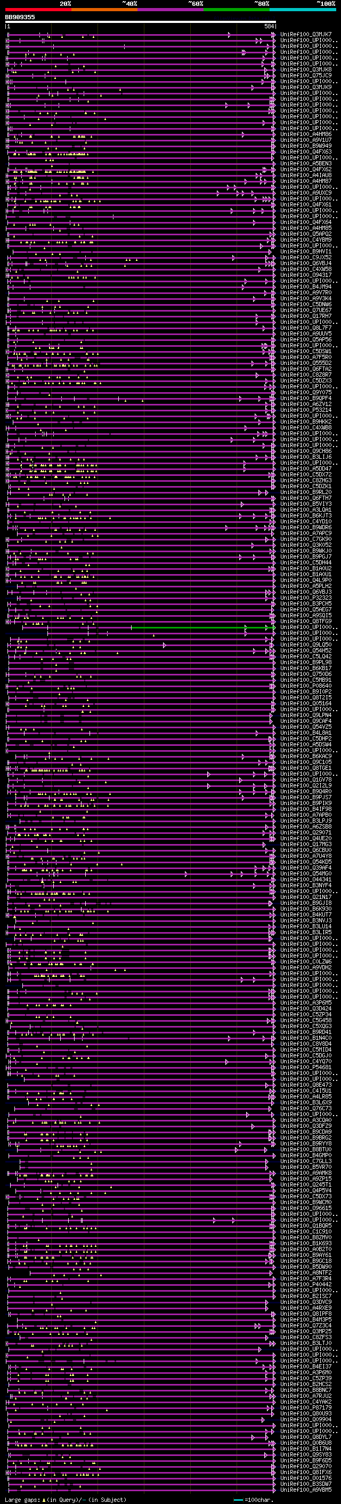341x1504 pixels.
Task: Select hit label UniRef100_B9PL98
Action: [306, 663]
